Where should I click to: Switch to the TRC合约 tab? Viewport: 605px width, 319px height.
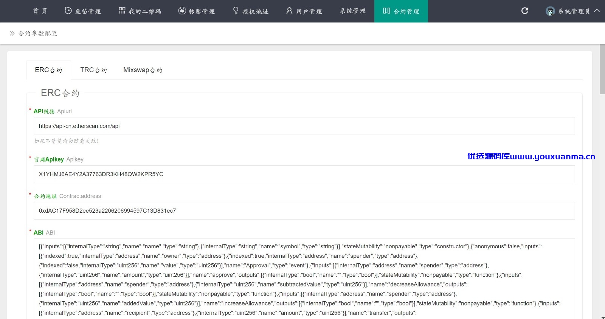[93, 70]
